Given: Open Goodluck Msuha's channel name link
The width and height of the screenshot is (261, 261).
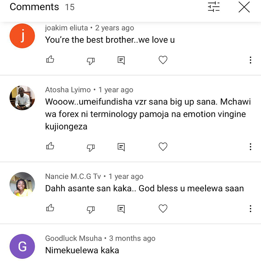Looking at the screenshot, I should click(x=73, y=238).
